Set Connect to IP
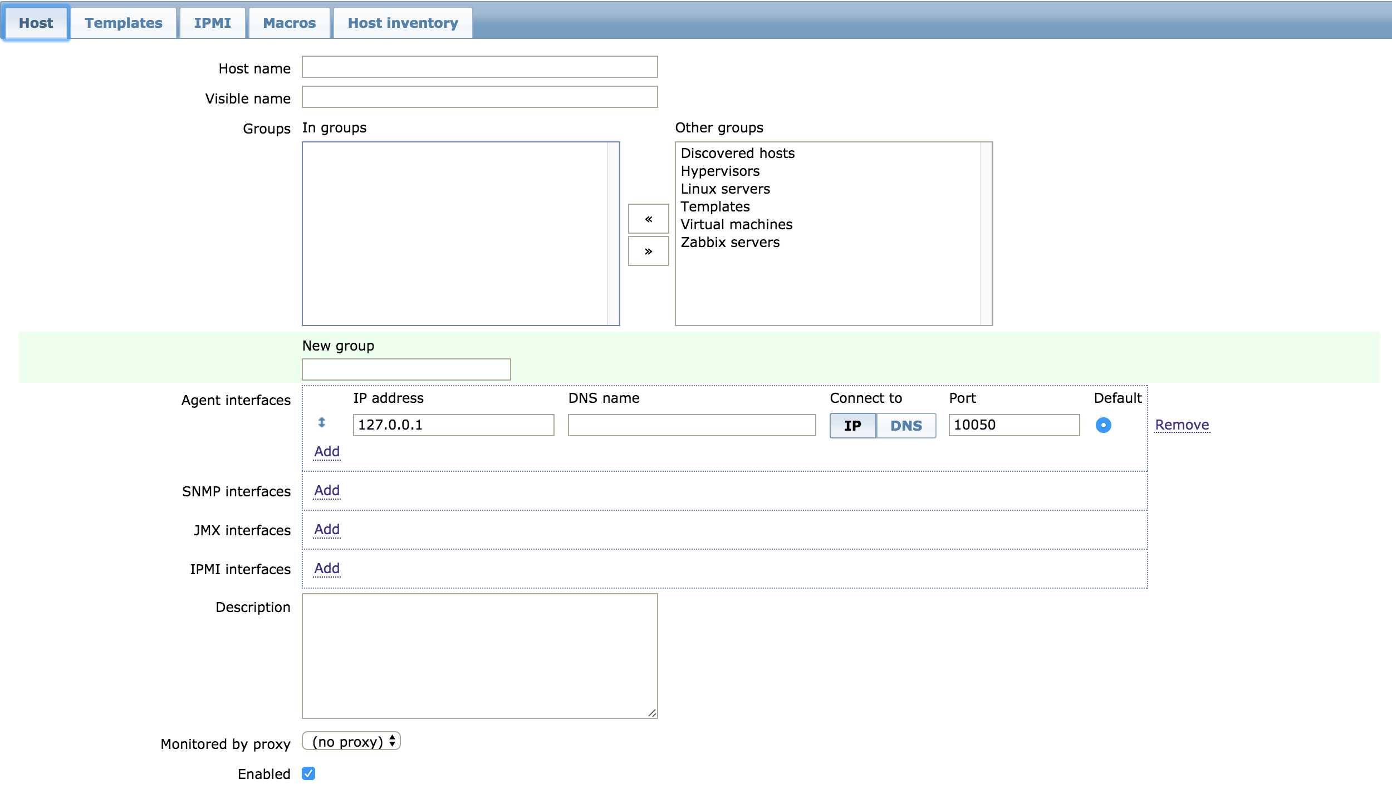The width and height of the screenshot is (1392, 789). (x=852, y=426)
